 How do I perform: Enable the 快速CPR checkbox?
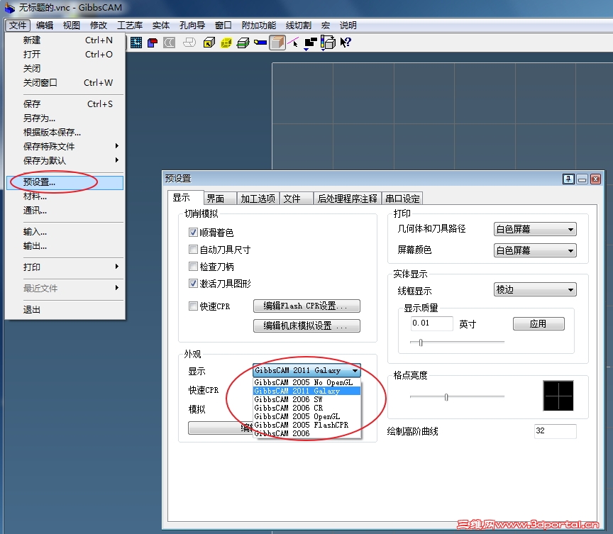[x=193, y=306]
